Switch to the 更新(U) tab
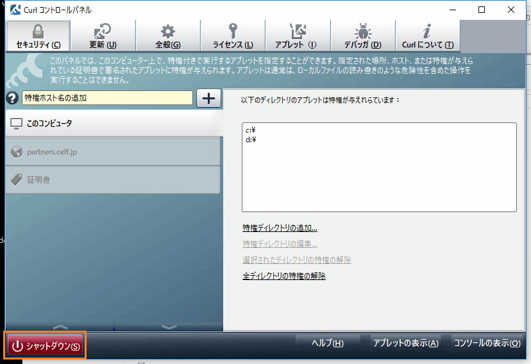Screen dimensions: 531x364 tap(103, 36)
